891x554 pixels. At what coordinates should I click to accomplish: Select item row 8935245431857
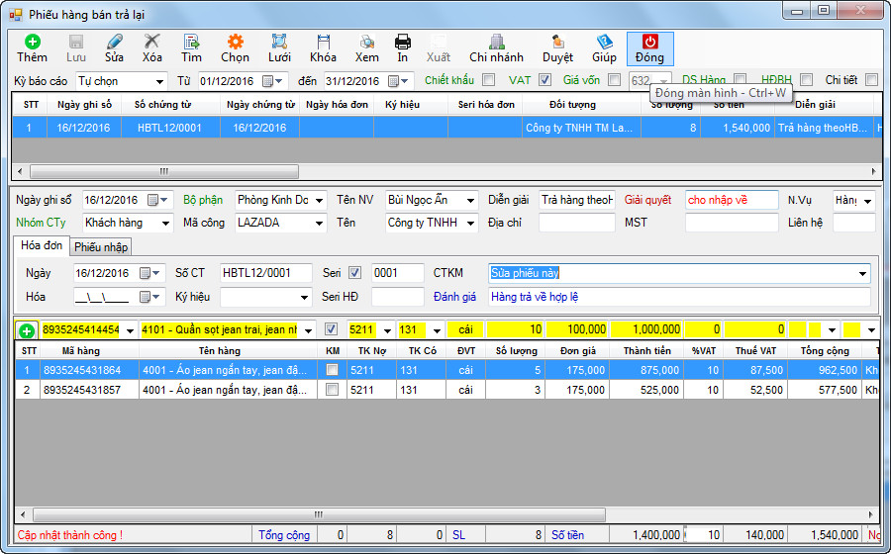coord(446,390)
